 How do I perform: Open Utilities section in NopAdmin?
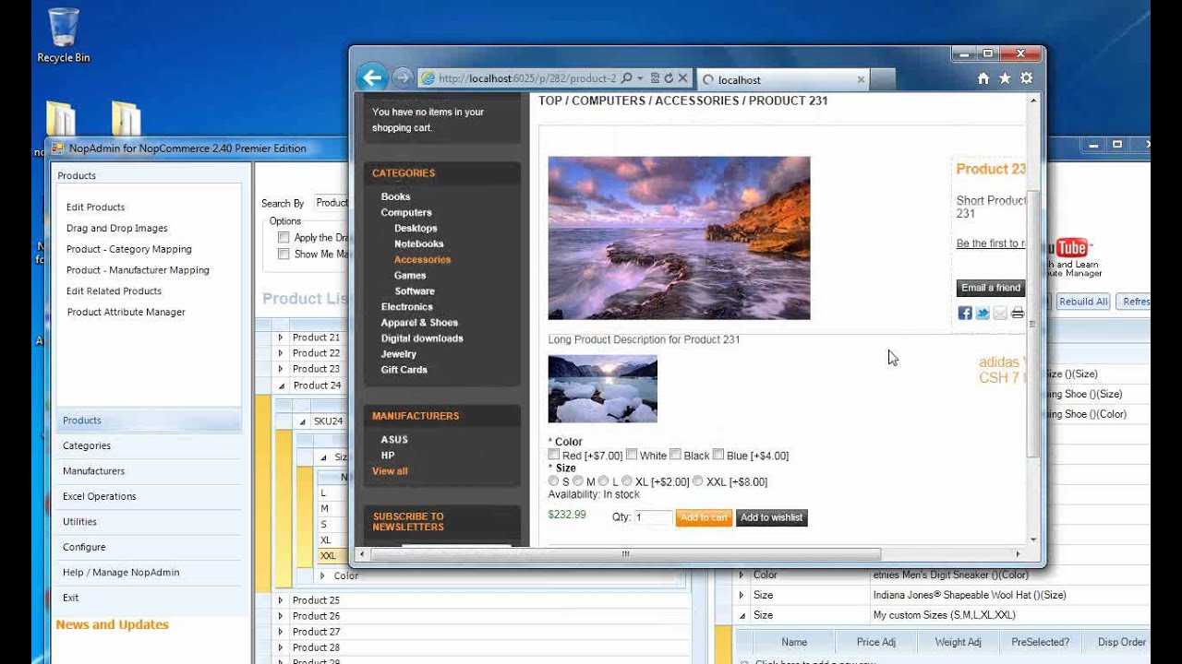(149, 522)
